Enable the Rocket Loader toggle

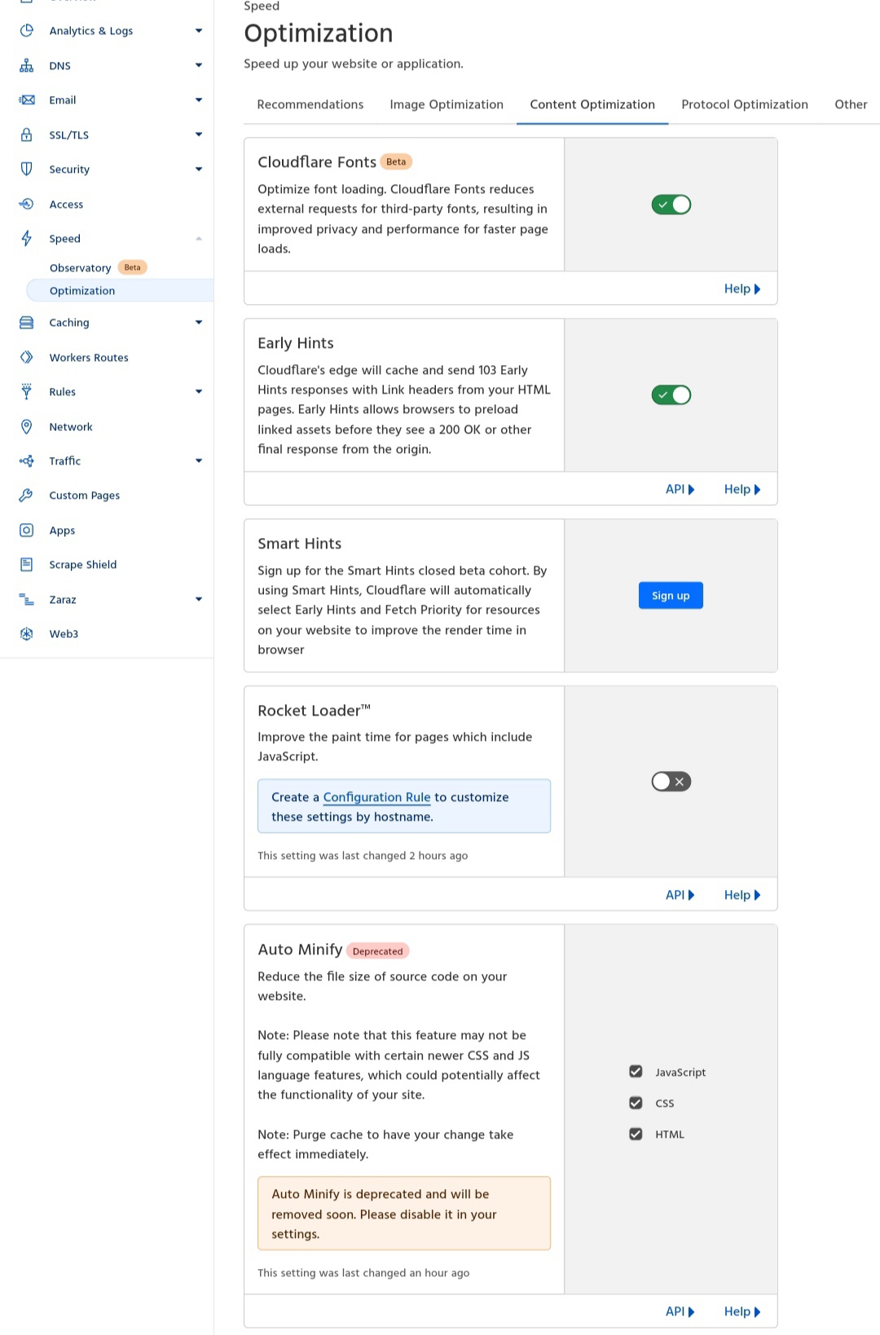coord(671,782)
